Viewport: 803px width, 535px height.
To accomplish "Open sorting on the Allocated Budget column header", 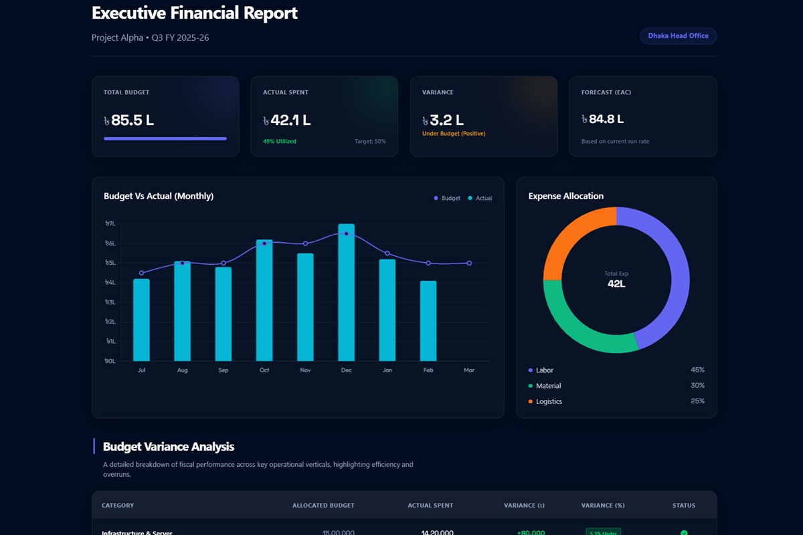I will coord(323,506).
